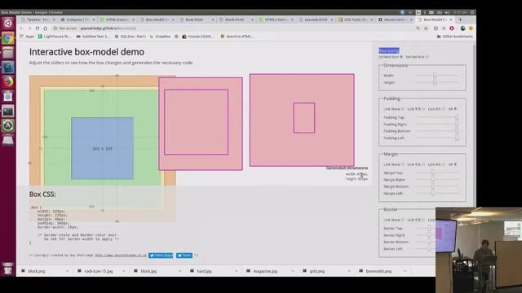
Task: Launch Google Chrome from the dock
Action: 7,38
